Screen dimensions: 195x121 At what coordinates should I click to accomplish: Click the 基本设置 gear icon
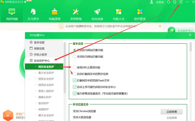pos(31,42)
